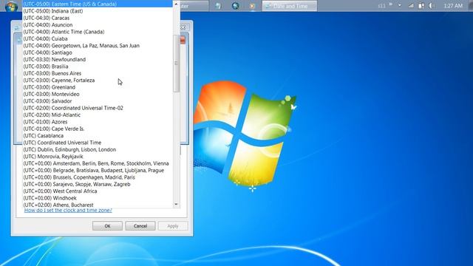Open the media player taskbar icon

pos(252,6)
